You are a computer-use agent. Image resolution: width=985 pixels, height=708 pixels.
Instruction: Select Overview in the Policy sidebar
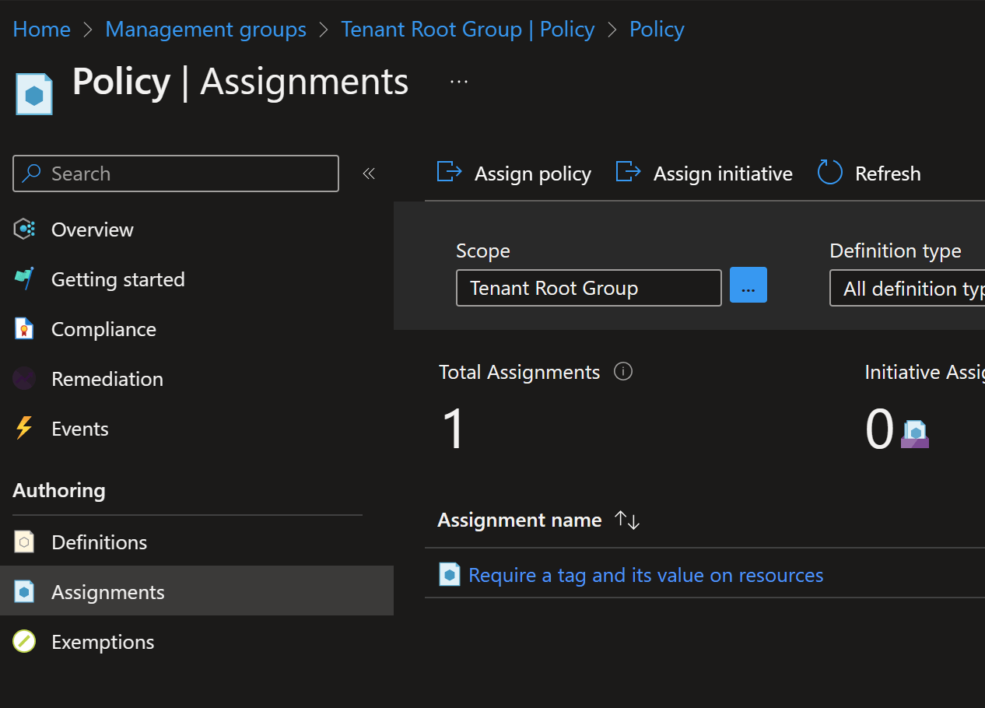(91, 229)
